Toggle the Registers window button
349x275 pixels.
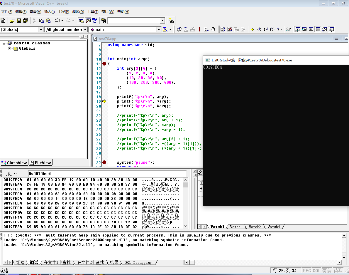311,29
